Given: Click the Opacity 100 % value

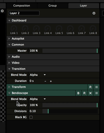Looking at the screenshot, I should pyautogui.click(x=34, y=105).
